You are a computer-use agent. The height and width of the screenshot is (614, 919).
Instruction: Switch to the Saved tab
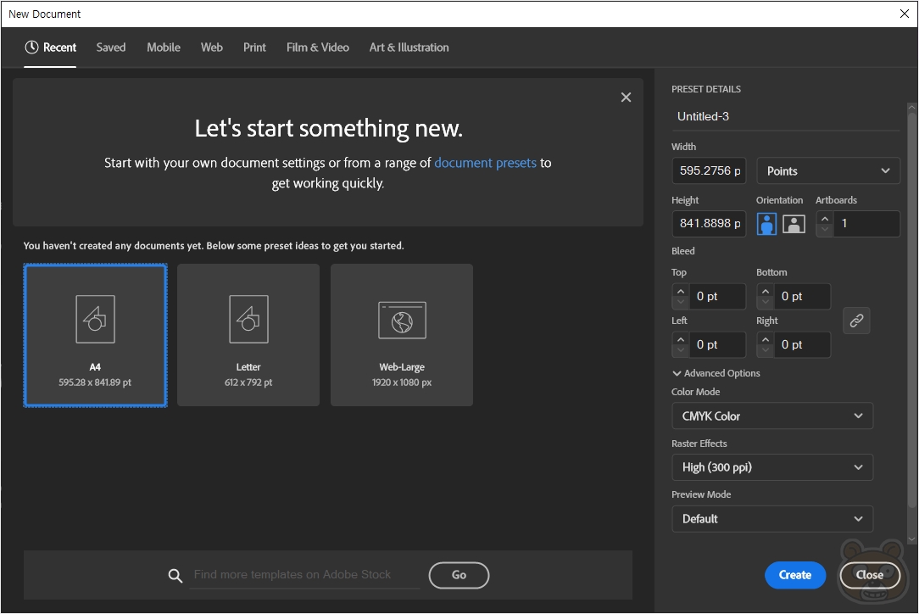[111, 47]
